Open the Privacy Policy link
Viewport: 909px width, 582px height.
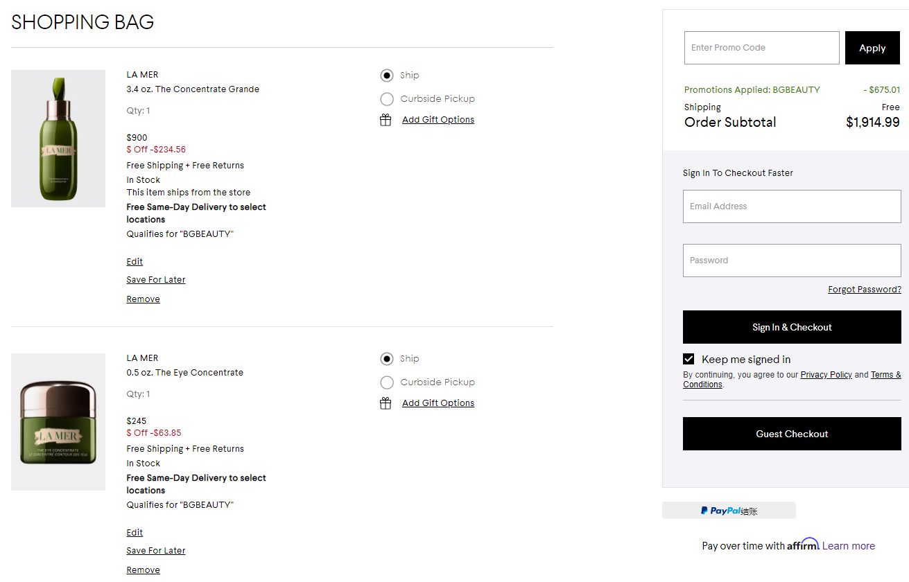(x=826, y=375)
